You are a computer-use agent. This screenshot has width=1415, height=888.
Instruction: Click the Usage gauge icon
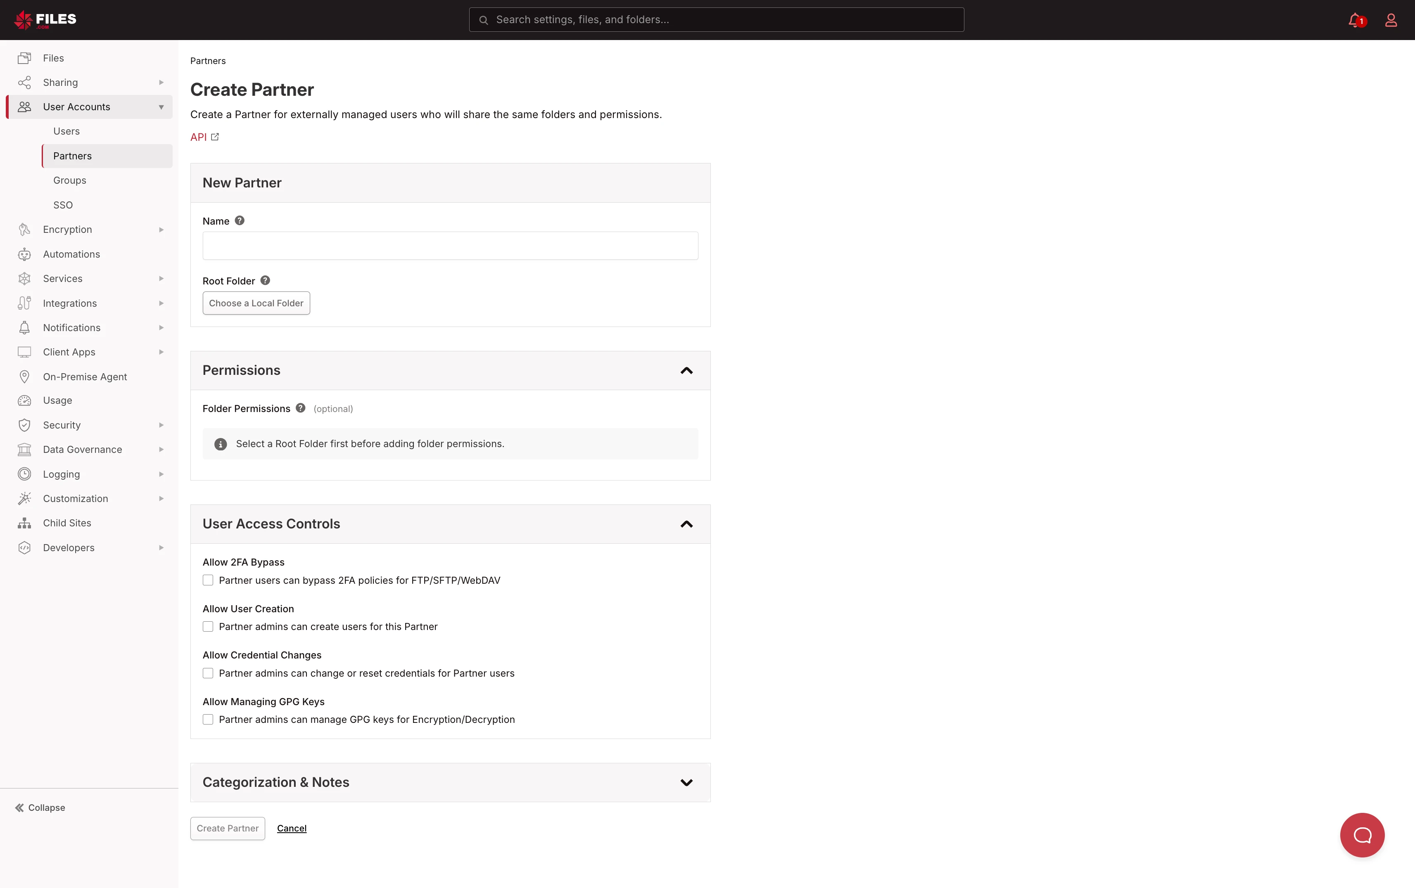coord(24,400)
